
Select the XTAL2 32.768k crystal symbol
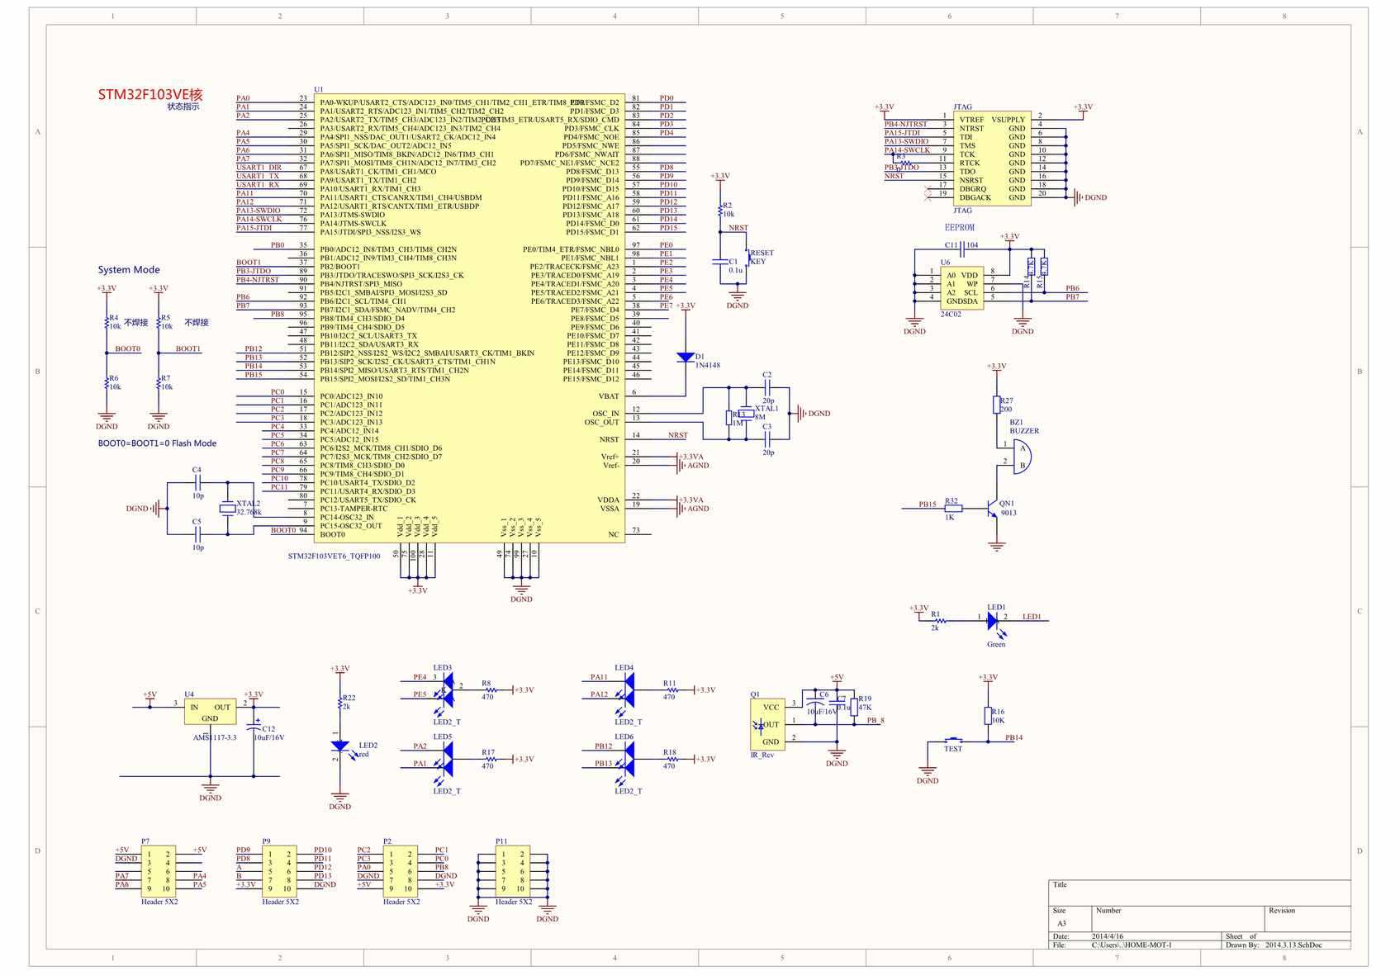(227, 509)
